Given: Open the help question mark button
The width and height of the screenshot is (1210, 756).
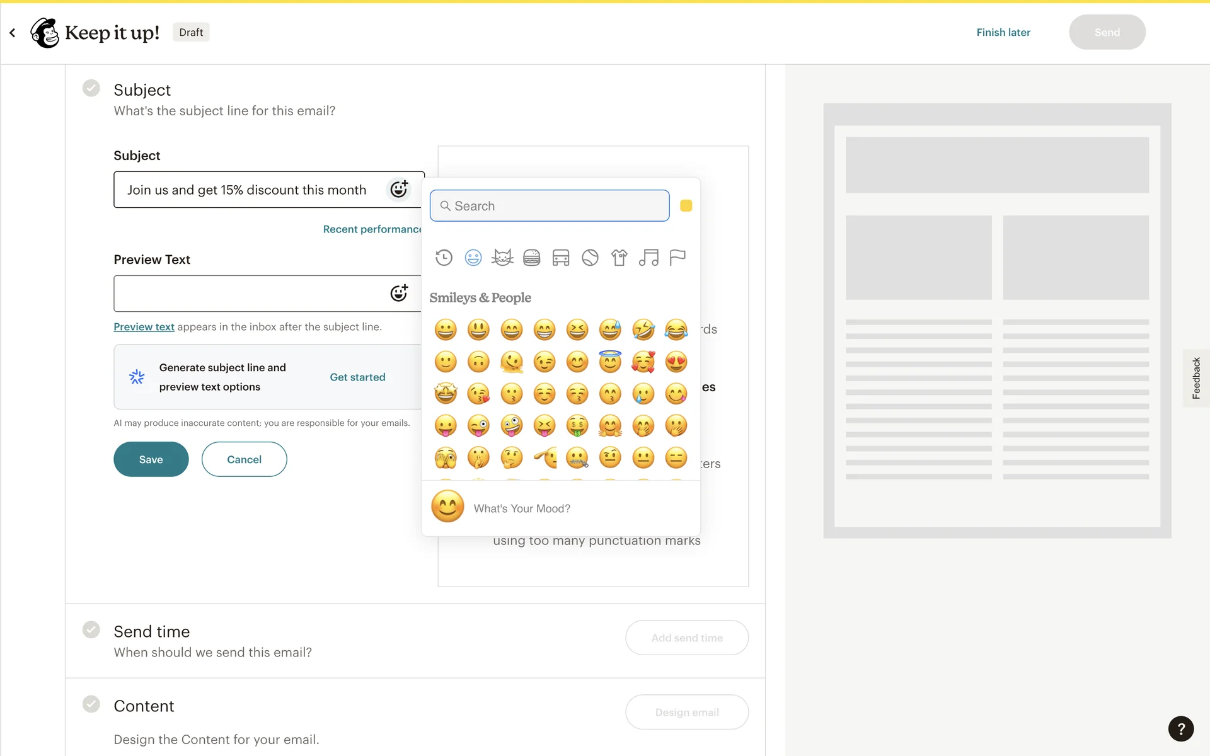Looking at the screenshot, I should [x=1180, y=729].
